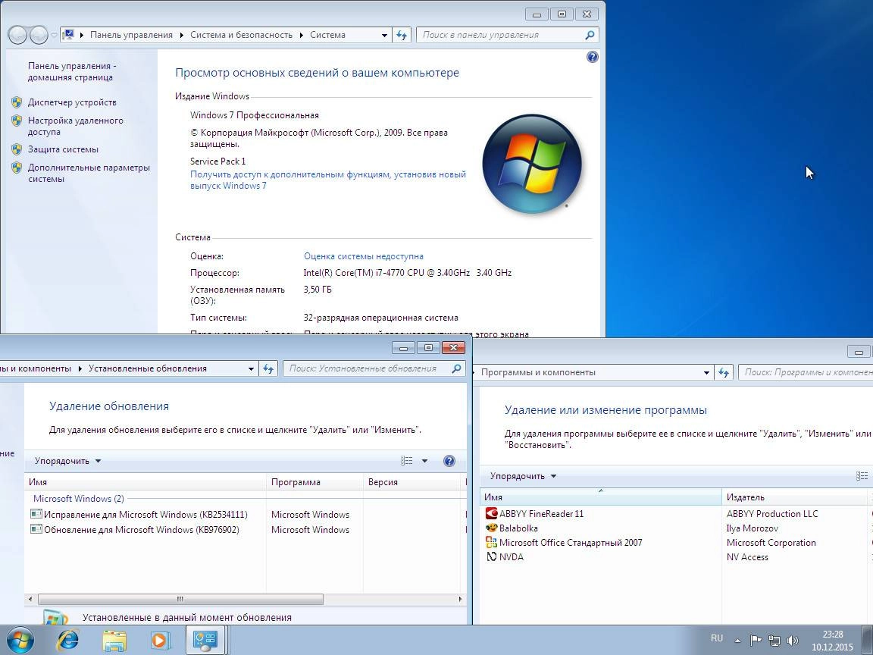Click Оценка системы недоступна link
Viewport: 873px width, 655px height.
[364, 256]
